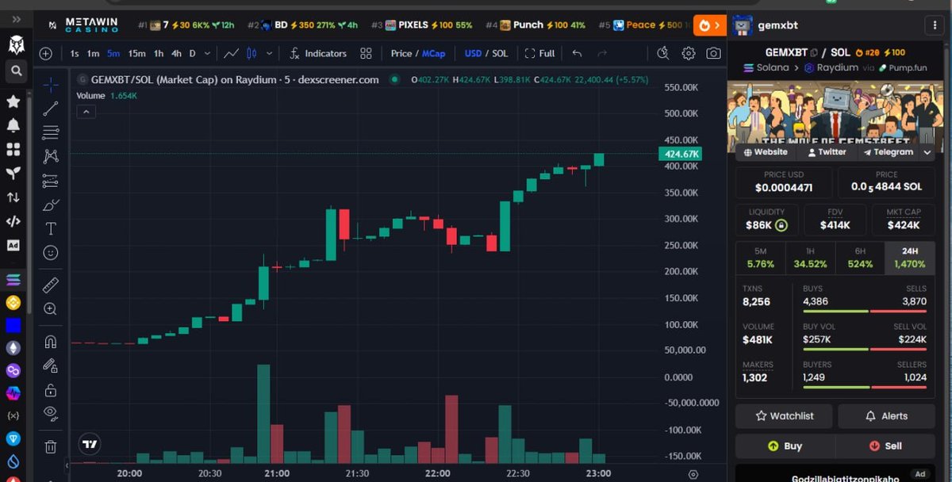Image resolution: width=952 pixels, height=482 pixels.
Task: Click the TradingView logo on chart
Action: [90, 444]
